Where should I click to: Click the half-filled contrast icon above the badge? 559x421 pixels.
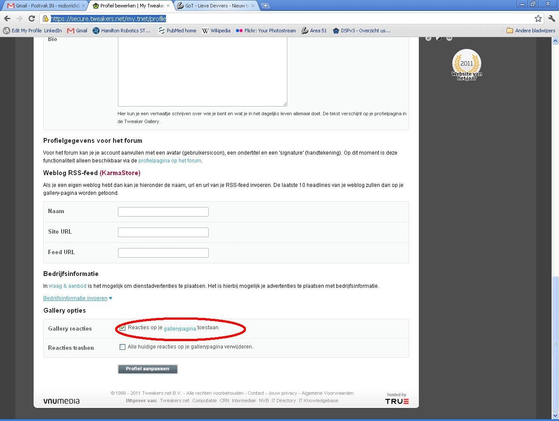tap(438, 38)
